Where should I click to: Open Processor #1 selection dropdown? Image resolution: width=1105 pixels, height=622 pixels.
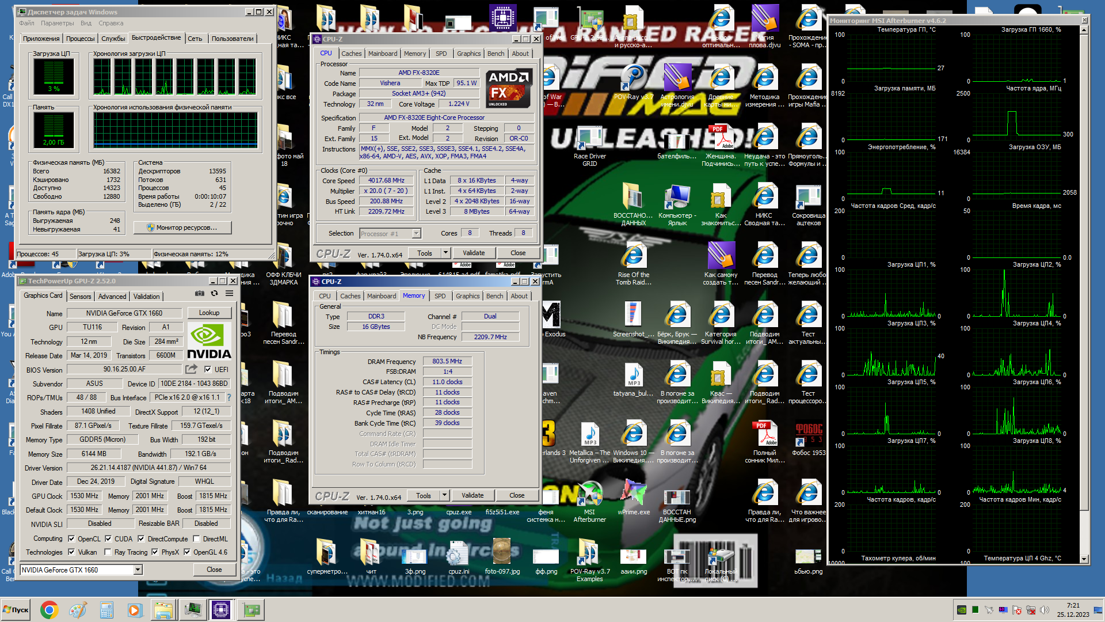tap(416, 234)
